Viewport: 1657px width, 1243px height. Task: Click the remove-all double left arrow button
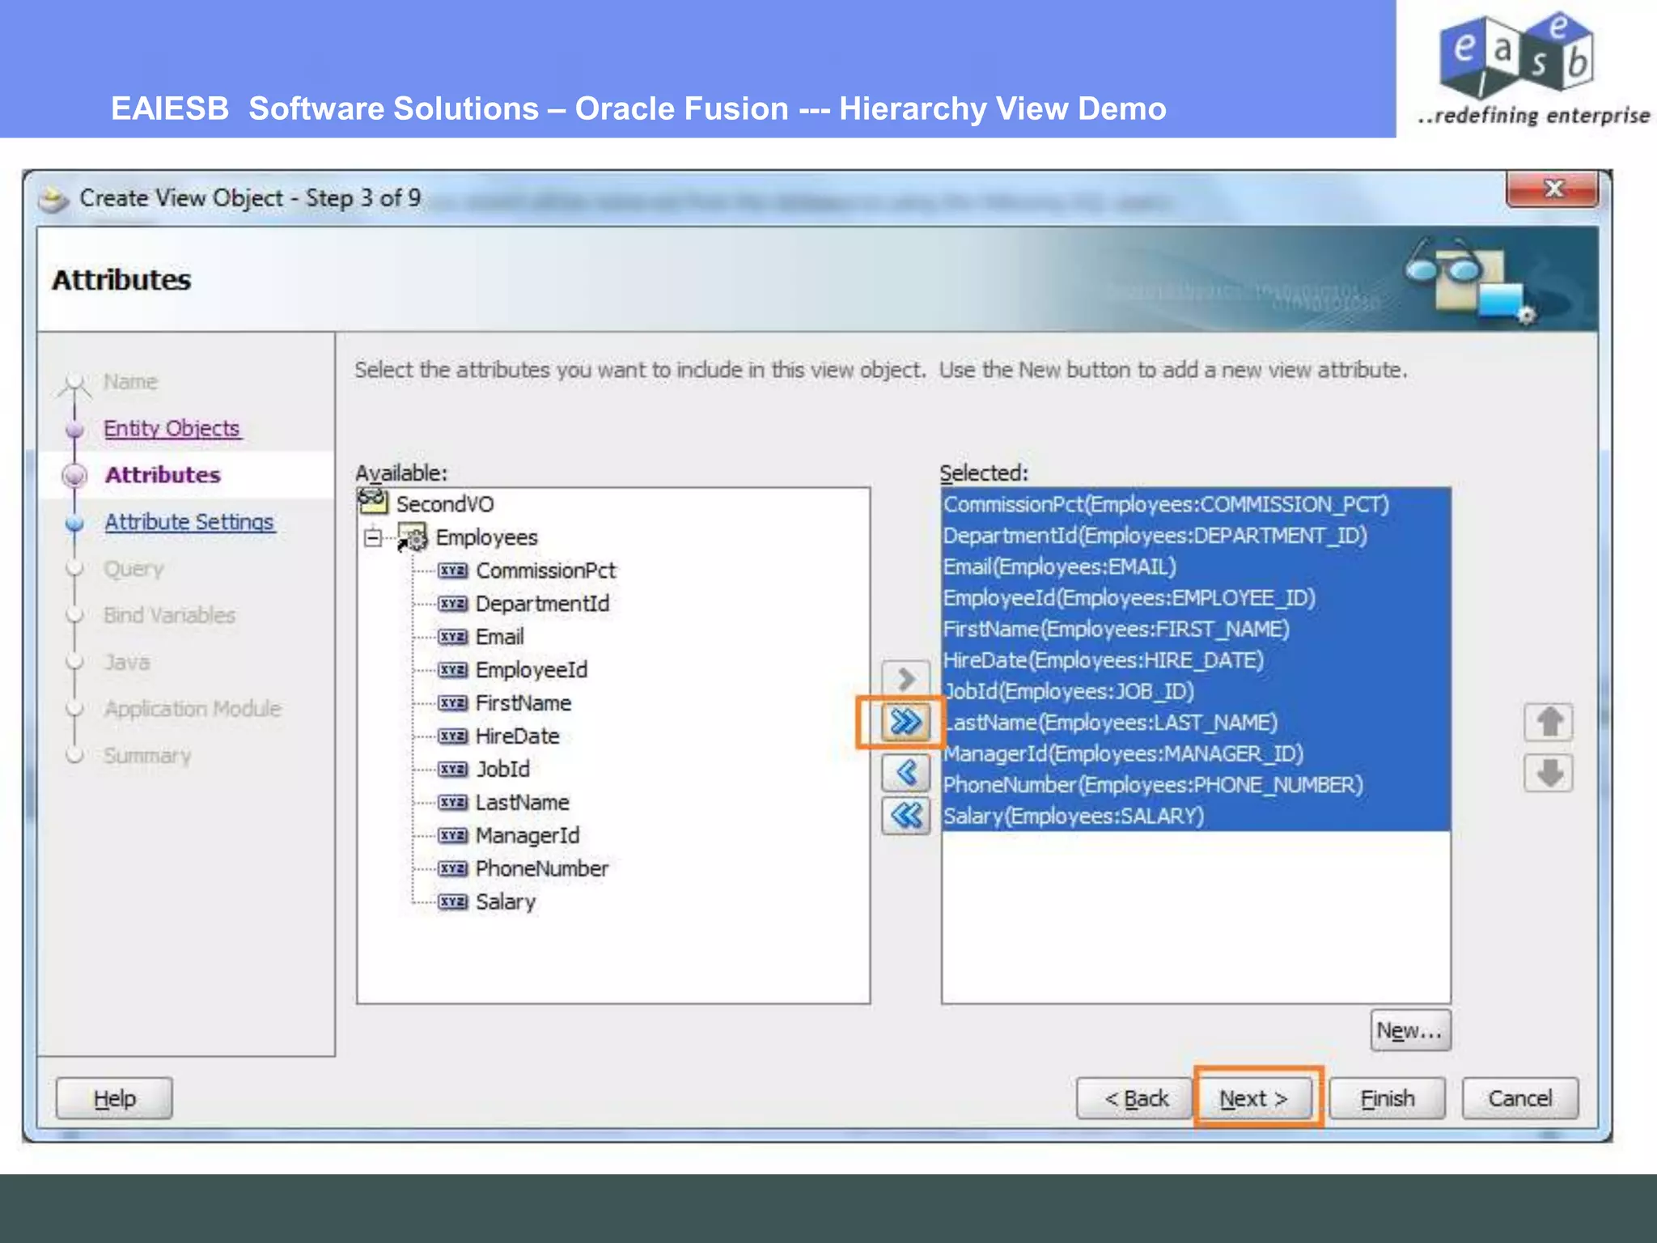point(905,816)
